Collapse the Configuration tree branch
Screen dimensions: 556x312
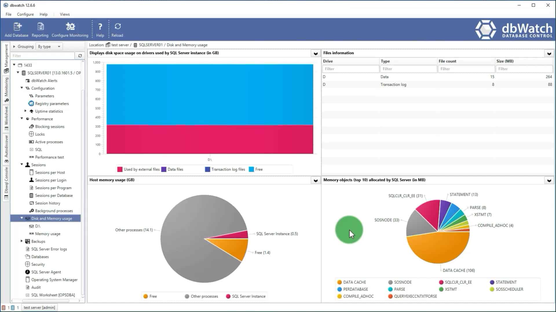point(22,88)
